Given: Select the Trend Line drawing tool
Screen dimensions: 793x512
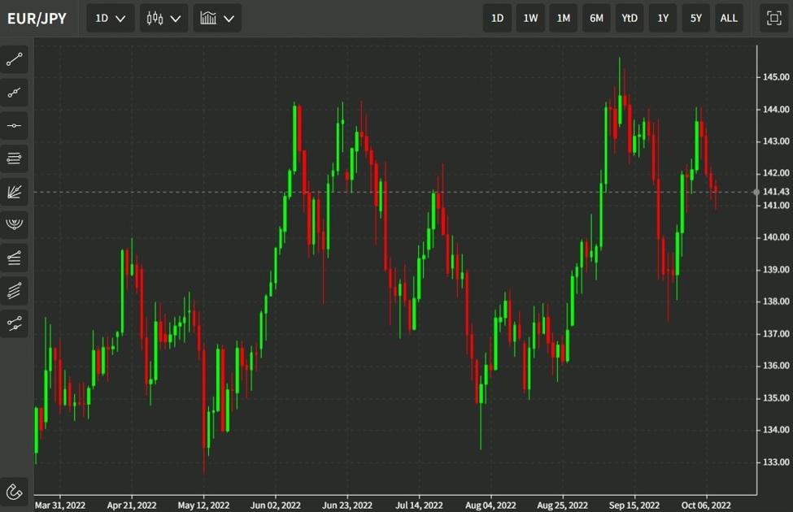Looking at the screenshot, I should pos(14,59).
